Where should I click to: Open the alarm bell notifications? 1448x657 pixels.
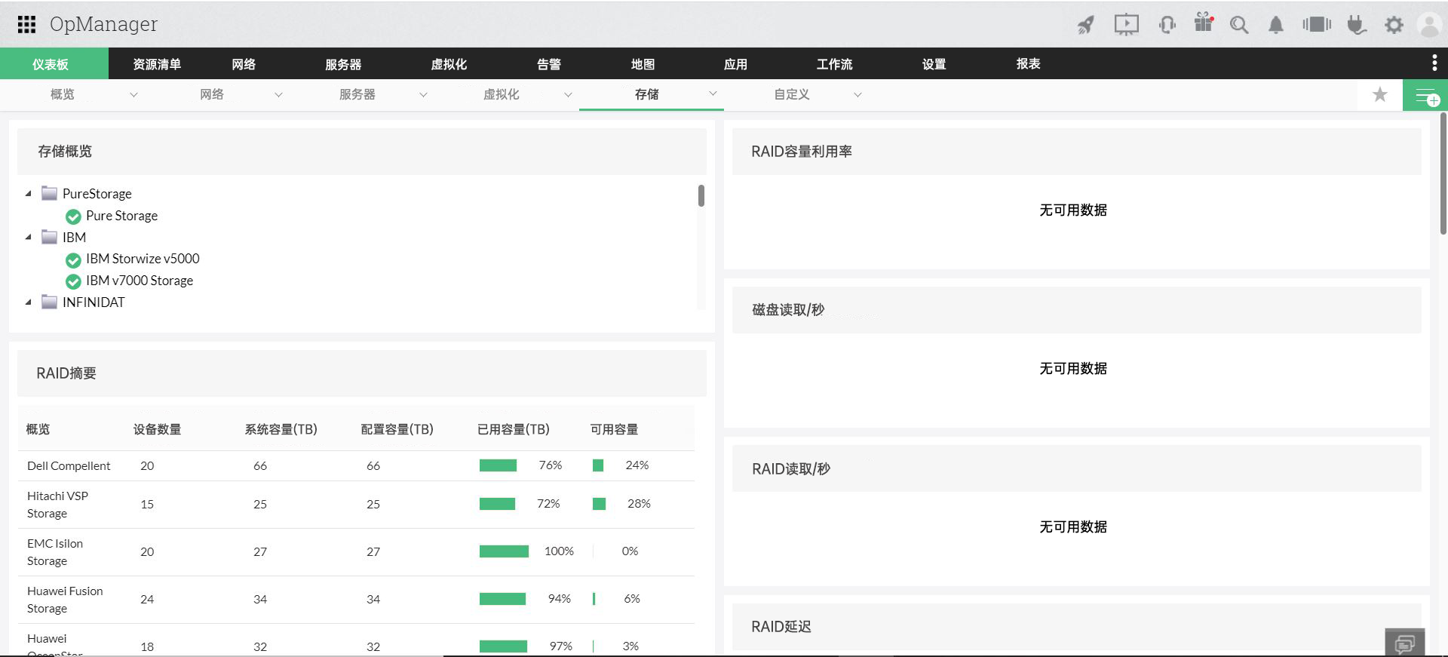(1275, 25)
